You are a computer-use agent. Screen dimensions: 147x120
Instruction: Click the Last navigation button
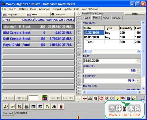pos(68,98)
